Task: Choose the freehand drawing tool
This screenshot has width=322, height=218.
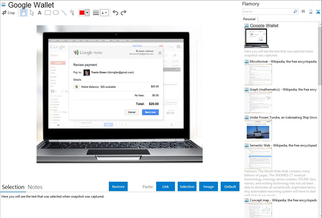Action: 72,13
